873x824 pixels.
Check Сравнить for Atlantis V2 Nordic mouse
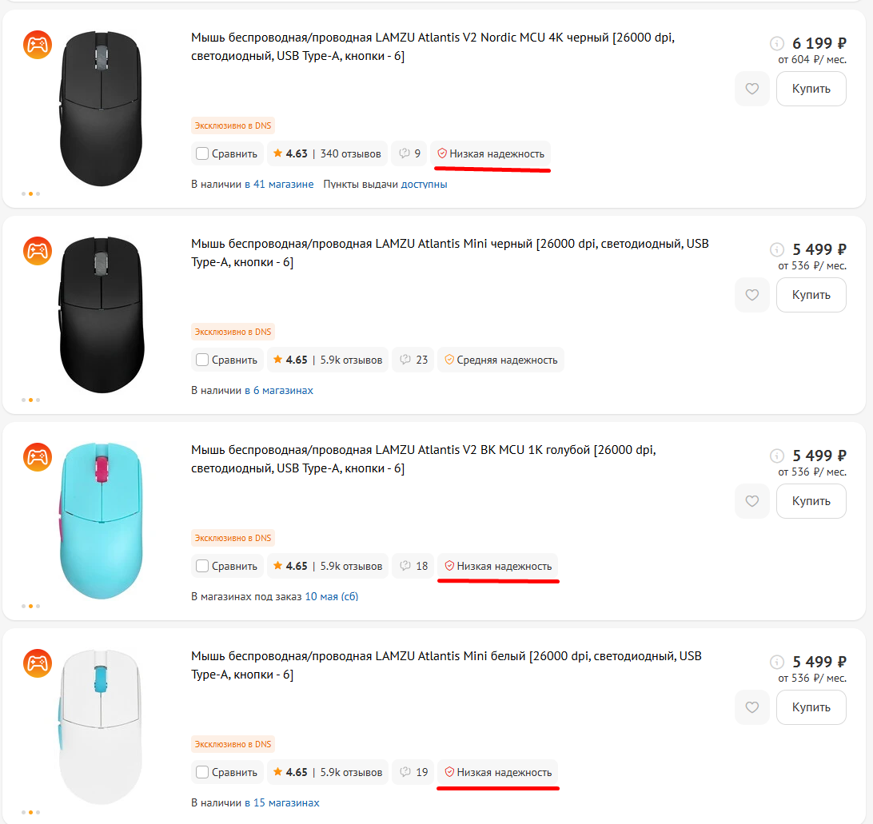(x=202, y=153)
